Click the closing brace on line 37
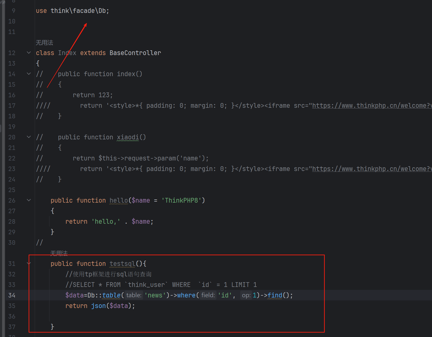 click(x=52, y=327)
